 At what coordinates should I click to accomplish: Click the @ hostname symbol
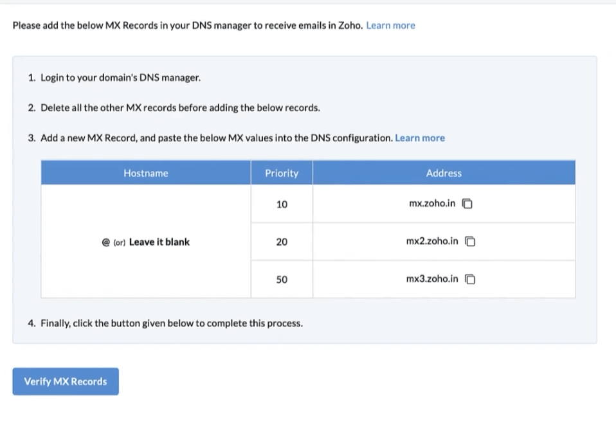(x=105, y=242)
